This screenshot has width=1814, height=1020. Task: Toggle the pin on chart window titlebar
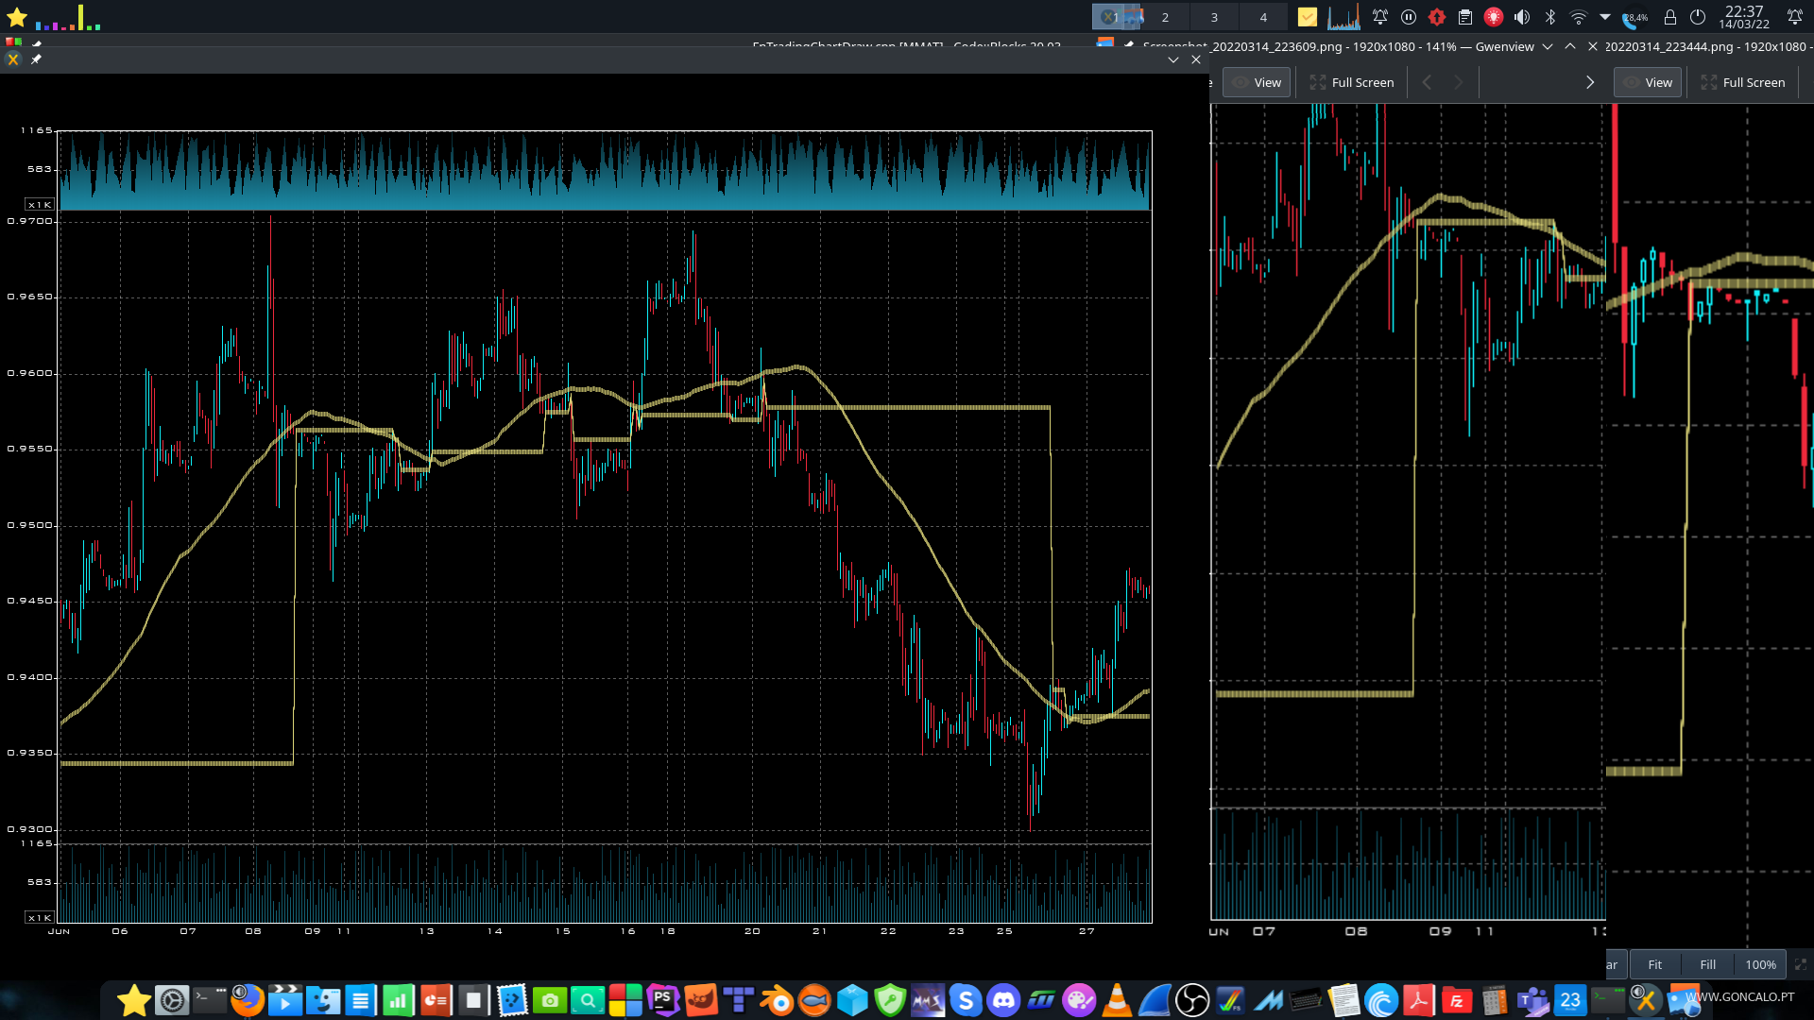point(36,59)
